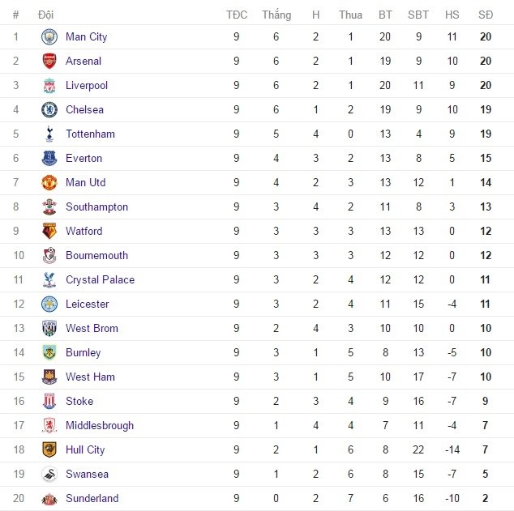This screenshot has width=514, height=511.
Task: Click the Man City club crest
Action: pos(49,37)
